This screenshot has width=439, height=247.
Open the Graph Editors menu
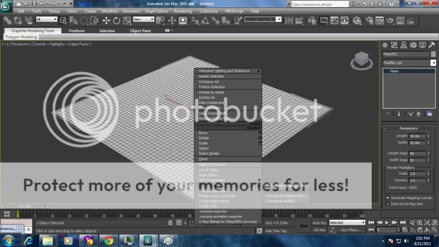(156, 11)
